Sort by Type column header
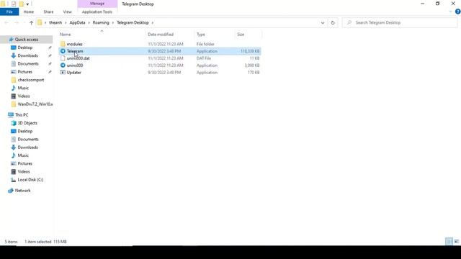461x259 pixels. click(201, 35)
